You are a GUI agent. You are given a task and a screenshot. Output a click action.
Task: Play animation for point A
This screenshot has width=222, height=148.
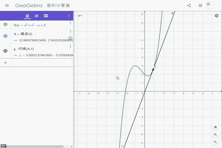click(70, 38)
